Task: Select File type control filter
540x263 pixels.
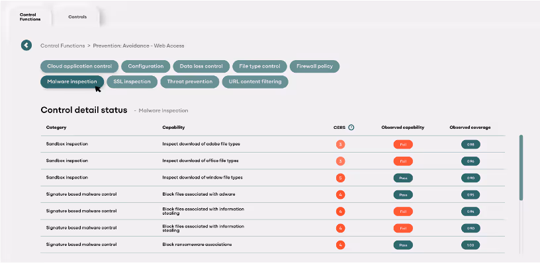Action: [x=259, y=66]
